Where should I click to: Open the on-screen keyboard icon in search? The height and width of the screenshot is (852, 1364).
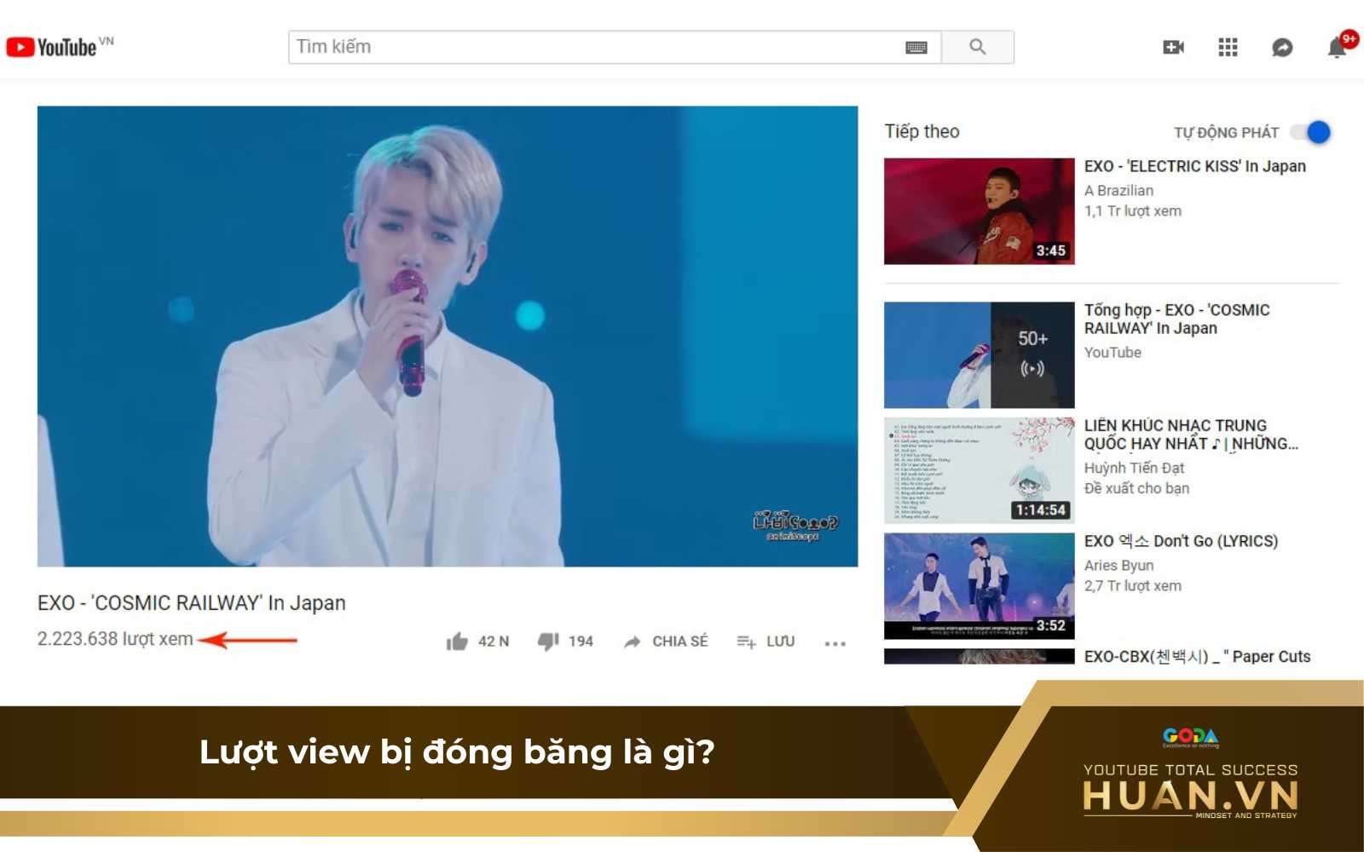coord(916,48)
